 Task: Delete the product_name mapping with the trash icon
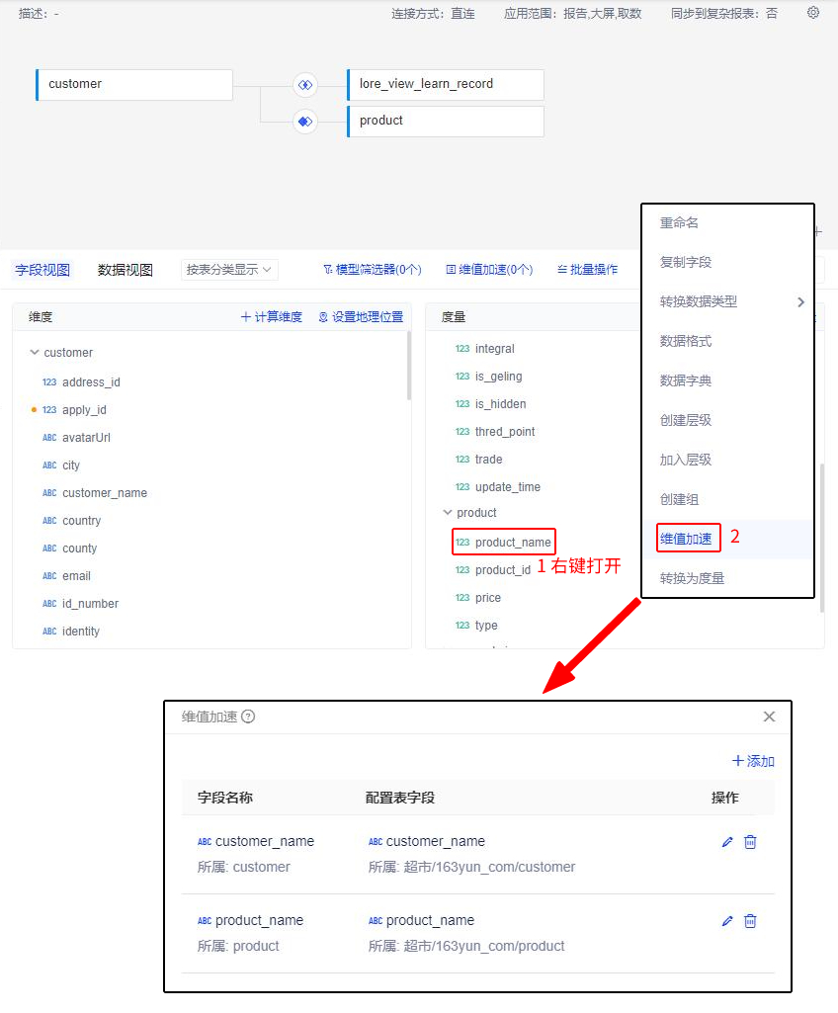click(x=750, y=920)
